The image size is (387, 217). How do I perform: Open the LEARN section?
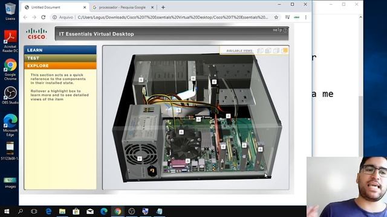[60, 50]
